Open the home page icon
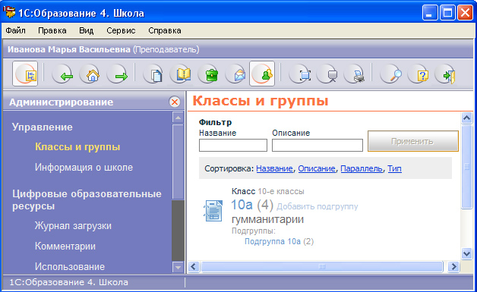The width and height of the screenshot is (477, 292). pyautogui.click(x=90, y=74)
